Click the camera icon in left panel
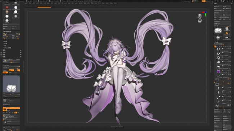Screen dimensions: 234x131 pyautogui.click(x=5, y=109)
